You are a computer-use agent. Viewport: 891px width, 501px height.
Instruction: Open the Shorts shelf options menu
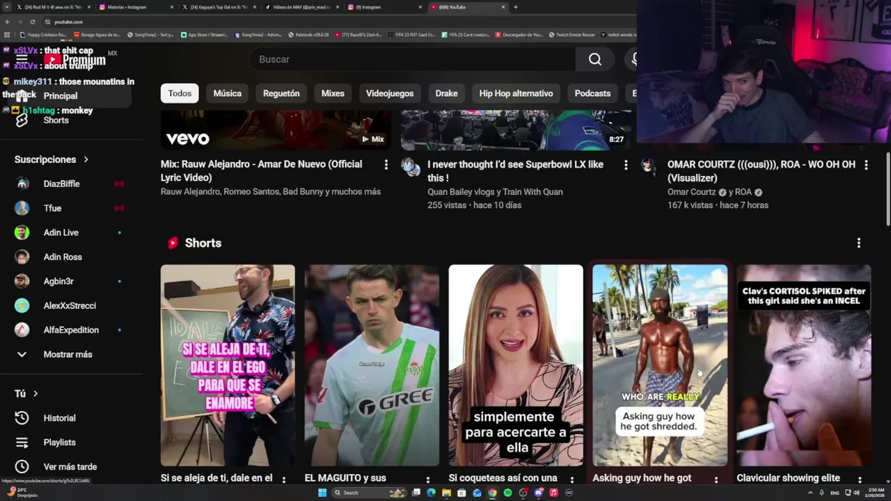coord(858,243)
